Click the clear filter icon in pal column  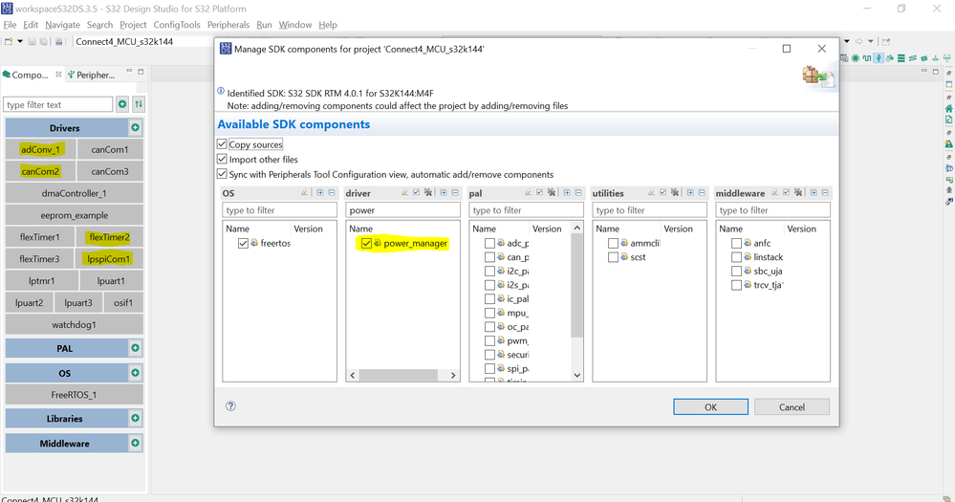click(x=528, y=192)
